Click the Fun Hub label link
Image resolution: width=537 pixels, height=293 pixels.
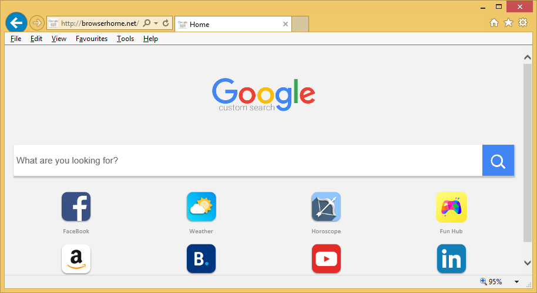451,231
